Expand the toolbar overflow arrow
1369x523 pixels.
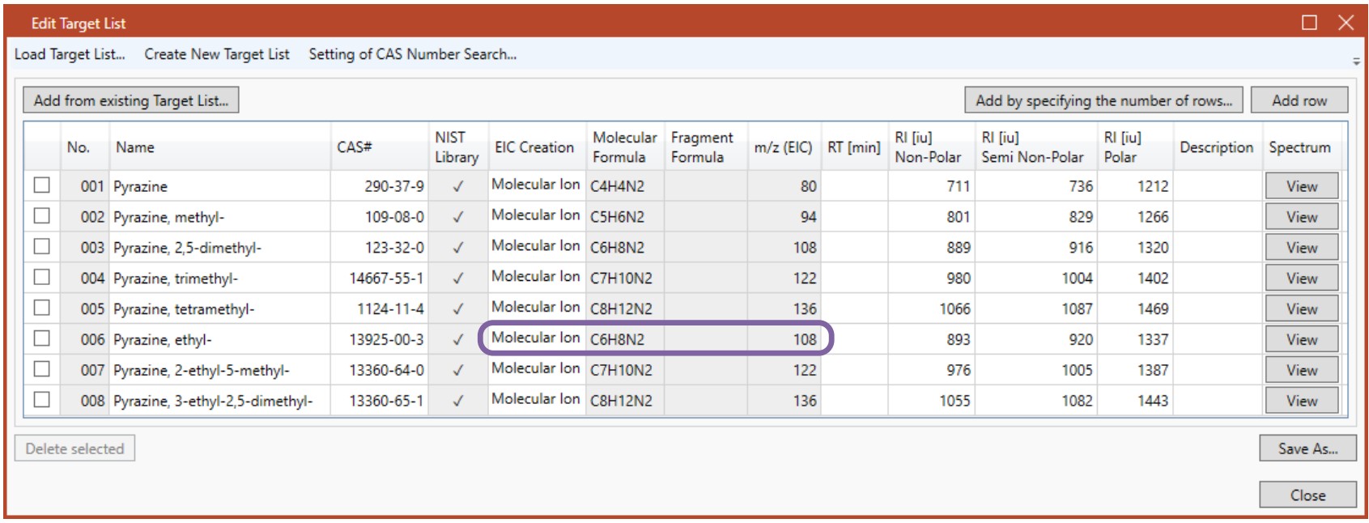1355,62
